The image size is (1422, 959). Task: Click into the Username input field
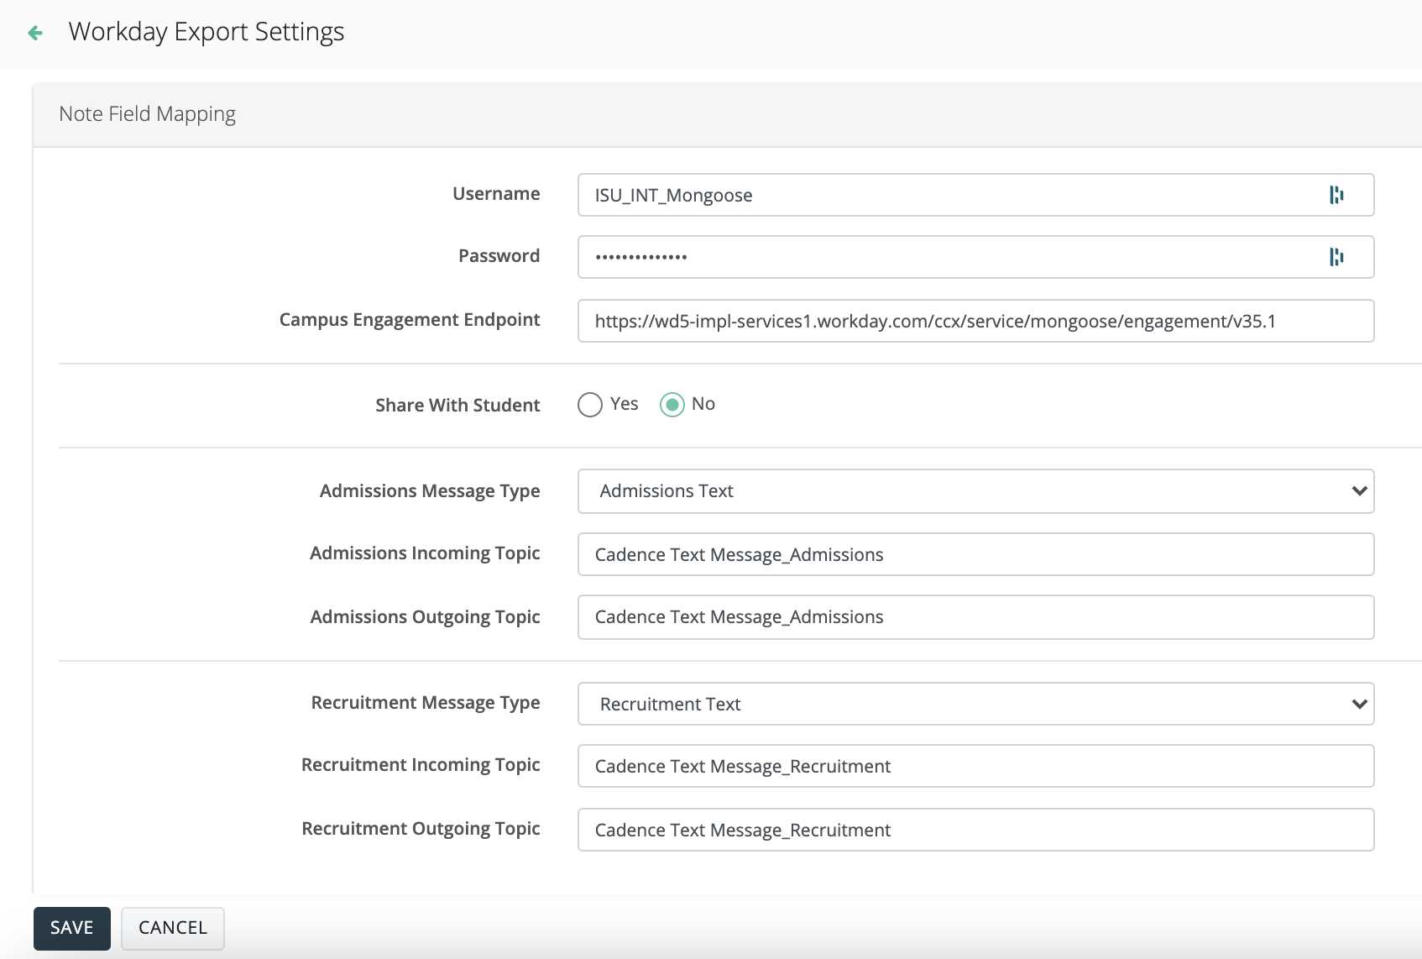coord(949,195)
